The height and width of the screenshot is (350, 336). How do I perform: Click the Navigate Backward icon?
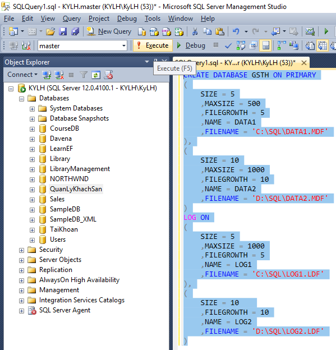pyautogui.click(x=275, y=31)
